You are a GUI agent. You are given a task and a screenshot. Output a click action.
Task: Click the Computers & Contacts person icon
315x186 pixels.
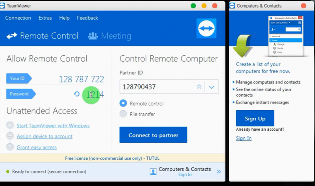[x=153, y=171]
